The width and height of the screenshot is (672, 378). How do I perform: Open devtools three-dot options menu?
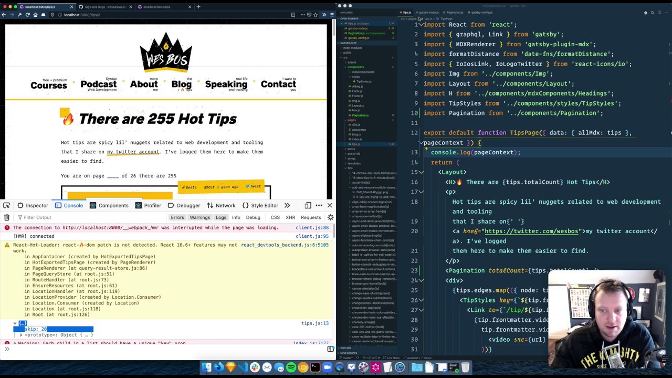(x=319, y=205)
